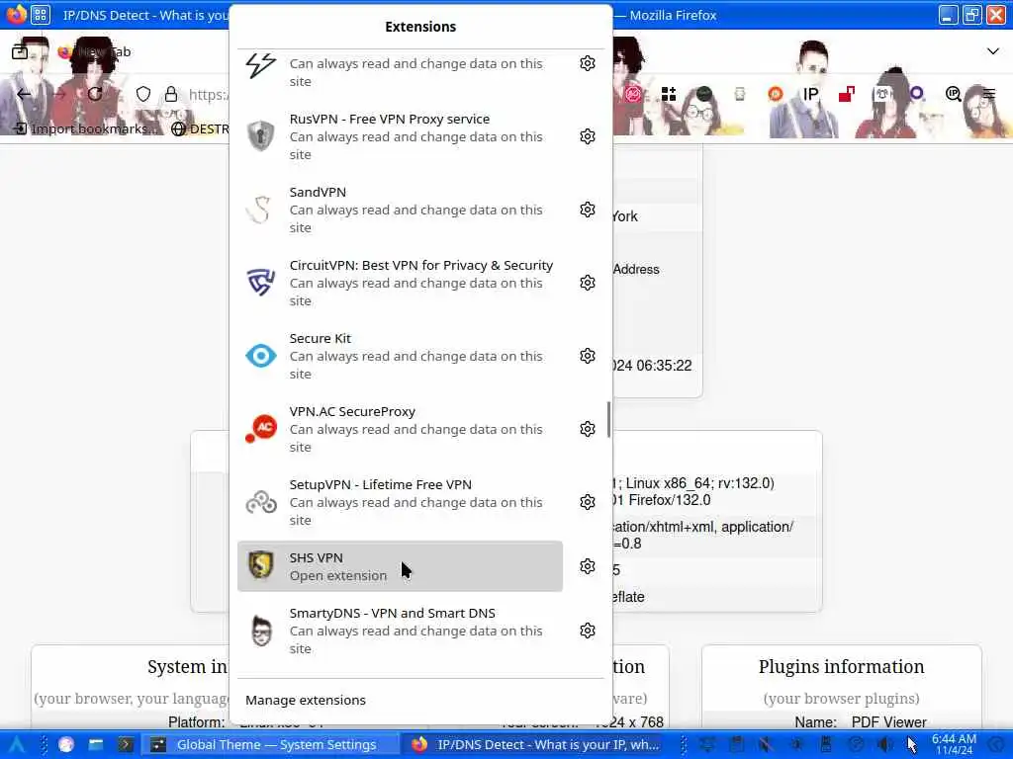
Task: Click the Secure Kit blue eye icon
Action: click(x=261, y=356)
